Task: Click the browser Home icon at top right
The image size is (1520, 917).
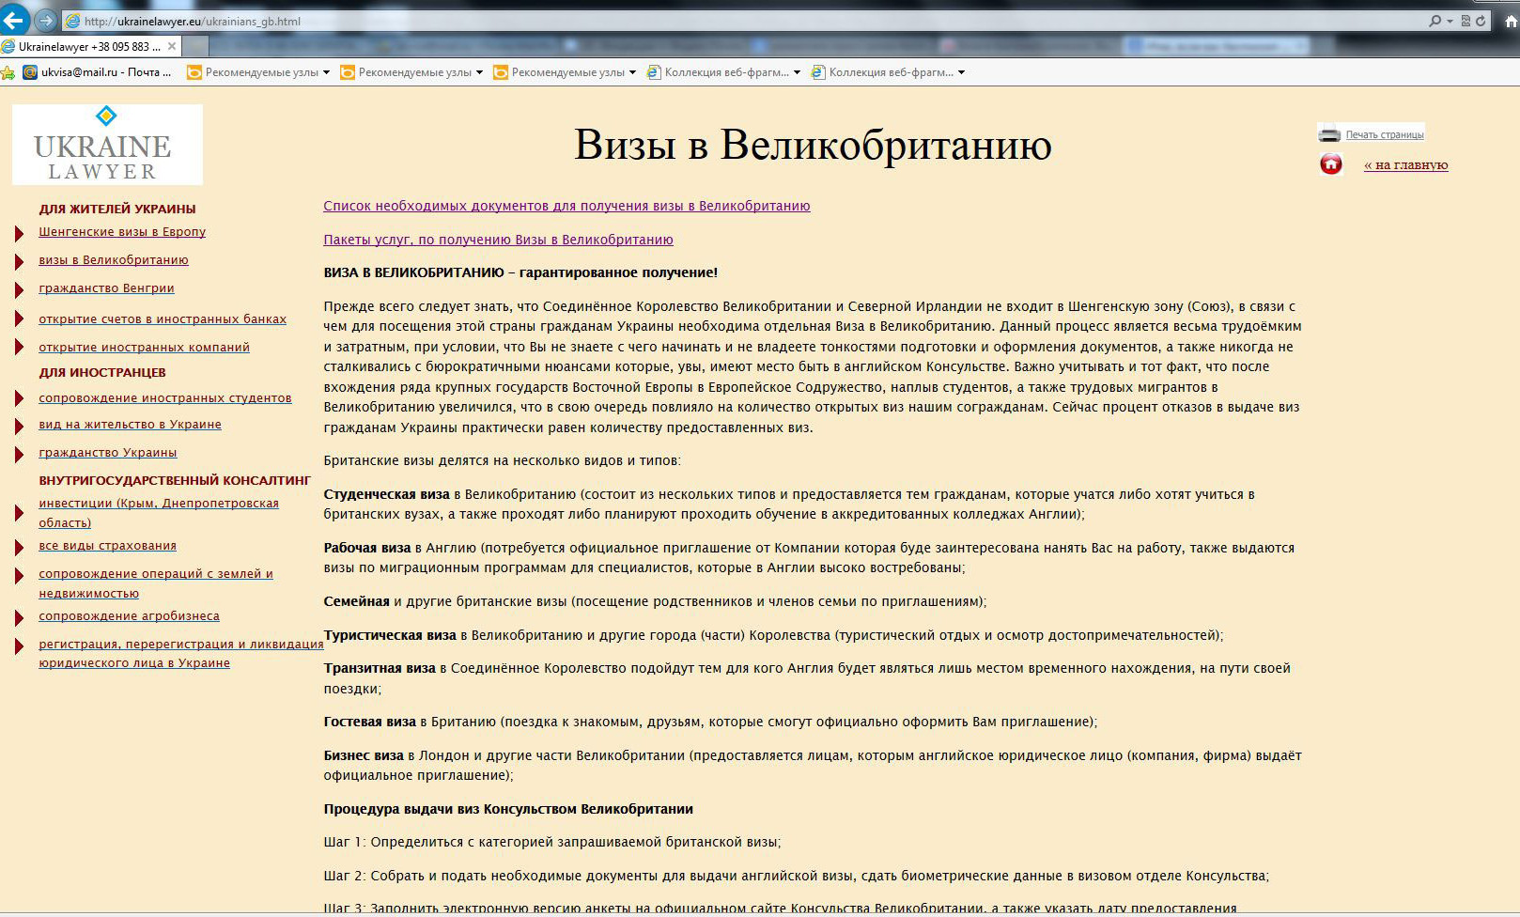Action: [1511, 21]
